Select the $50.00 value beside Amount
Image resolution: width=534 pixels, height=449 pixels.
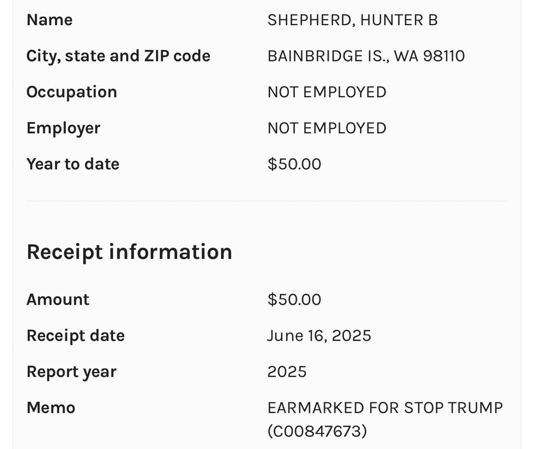coord(294,299)
